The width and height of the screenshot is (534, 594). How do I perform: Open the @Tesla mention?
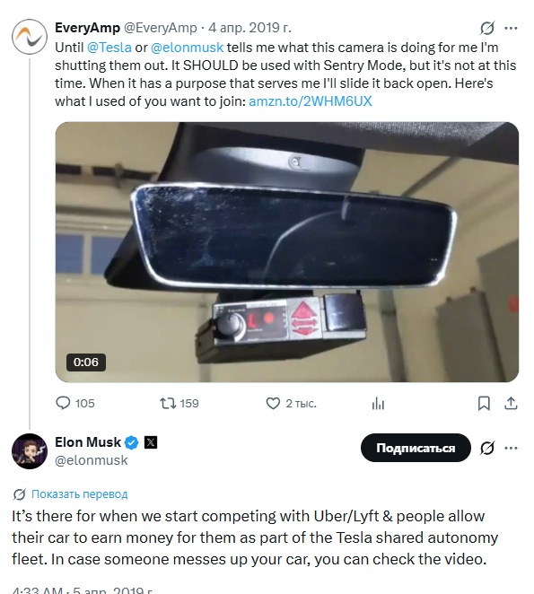tap(109, 48)
